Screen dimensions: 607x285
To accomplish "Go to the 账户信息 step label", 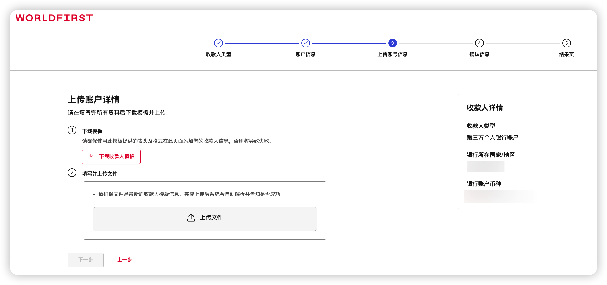I will point(305,54).
